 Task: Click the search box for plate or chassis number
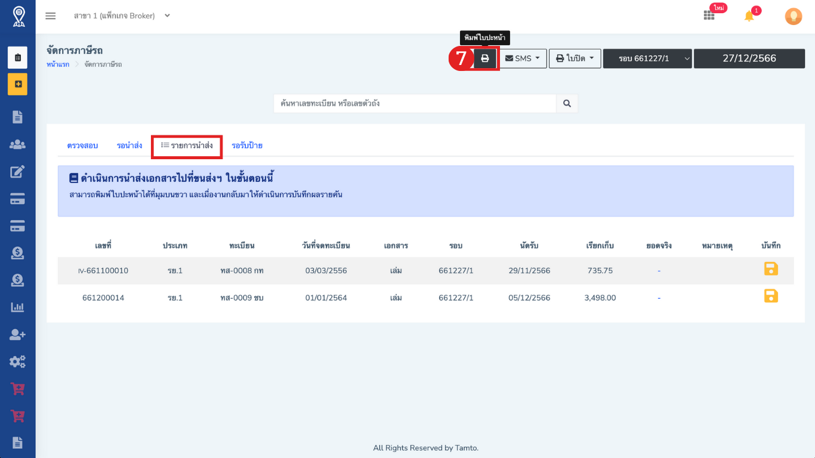coord(415,103)
